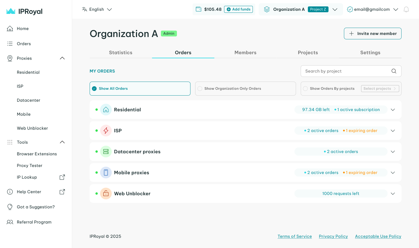419x248 pixels.
Task: Collapse the Proxies sidebar section
Action: [x=62, y=58]
